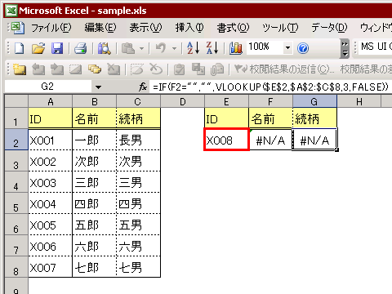Select cell A2 containing X001

click(50, 140)
